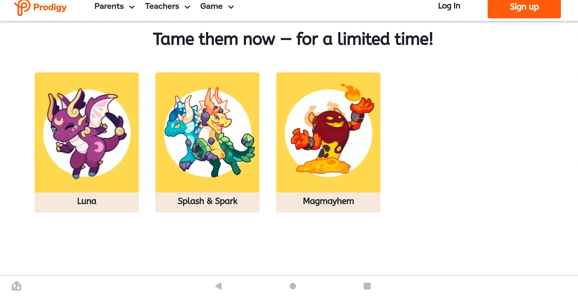Open the Teachers menu item
Viewport: 578px width, 297px height.
tap(162, 6)
